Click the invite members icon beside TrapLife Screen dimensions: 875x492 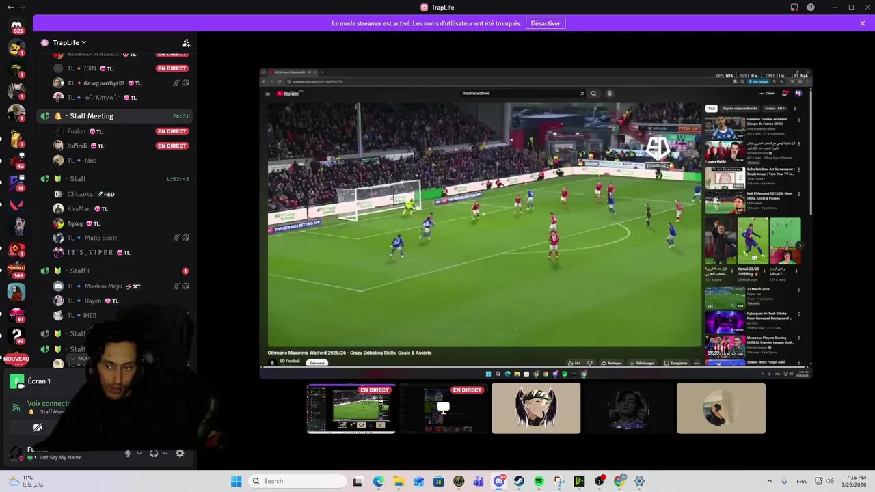click(185, 42)
